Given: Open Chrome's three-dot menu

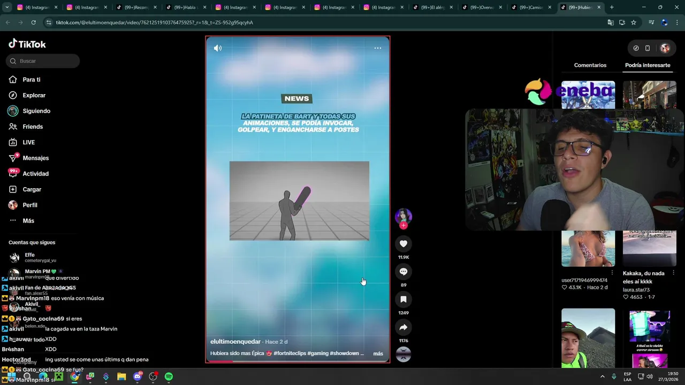Looking at the screenshot, I should tap(677, 22).
